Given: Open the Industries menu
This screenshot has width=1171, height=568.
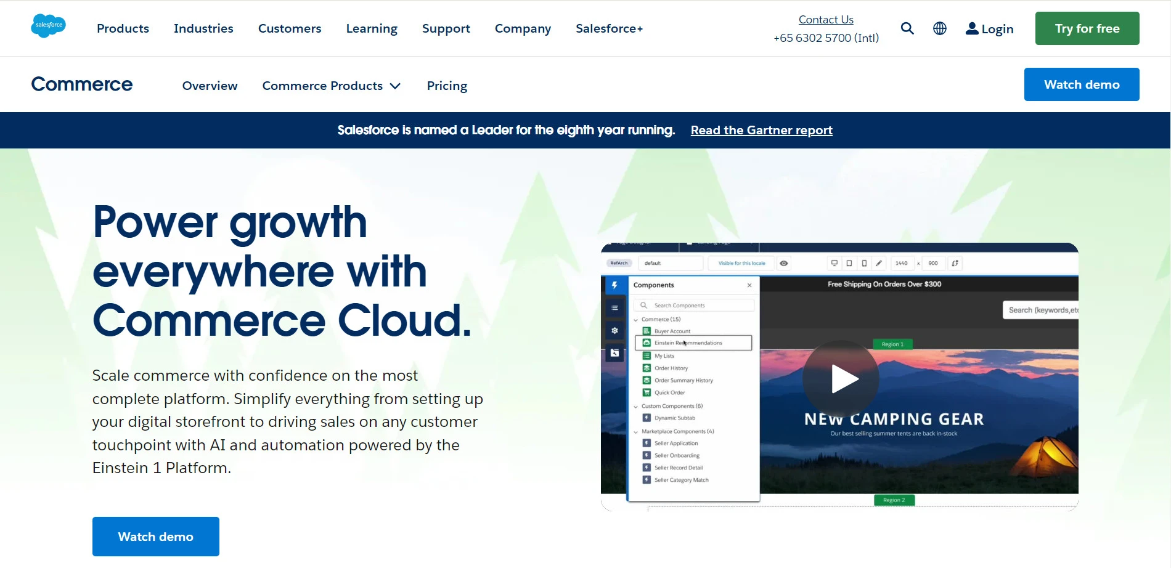Looking at the screenshot, I should (x=203, y=28).
